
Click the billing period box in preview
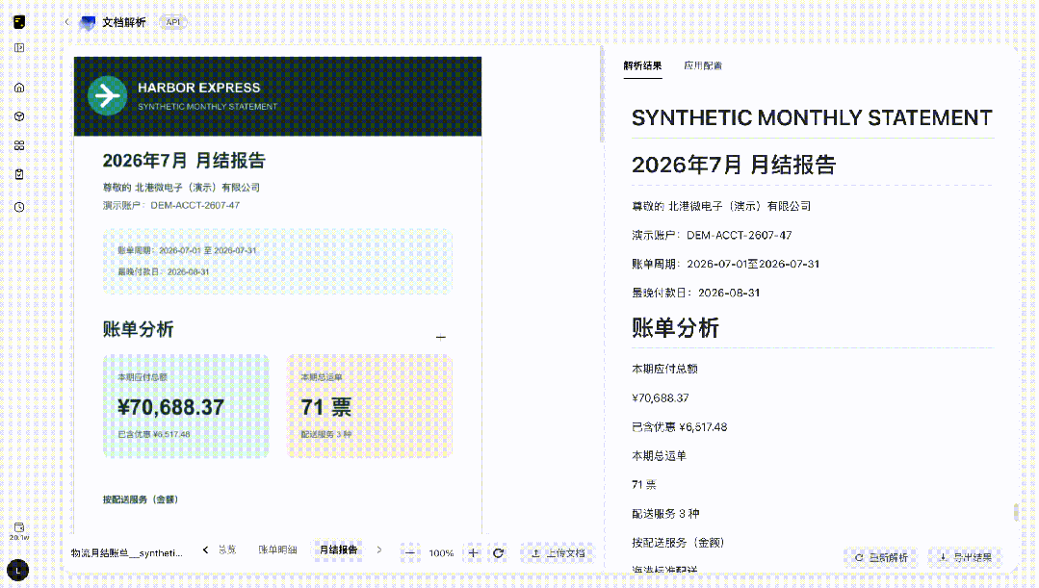[277, 261]
